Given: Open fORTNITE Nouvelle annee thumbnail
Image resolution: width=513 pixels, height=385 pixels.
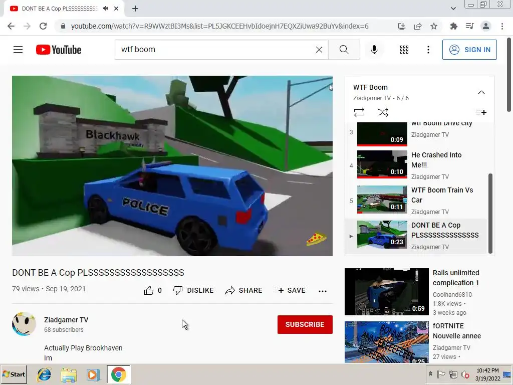Looking at the screenshot, I should pyautogui.click(x=387, y=342).
